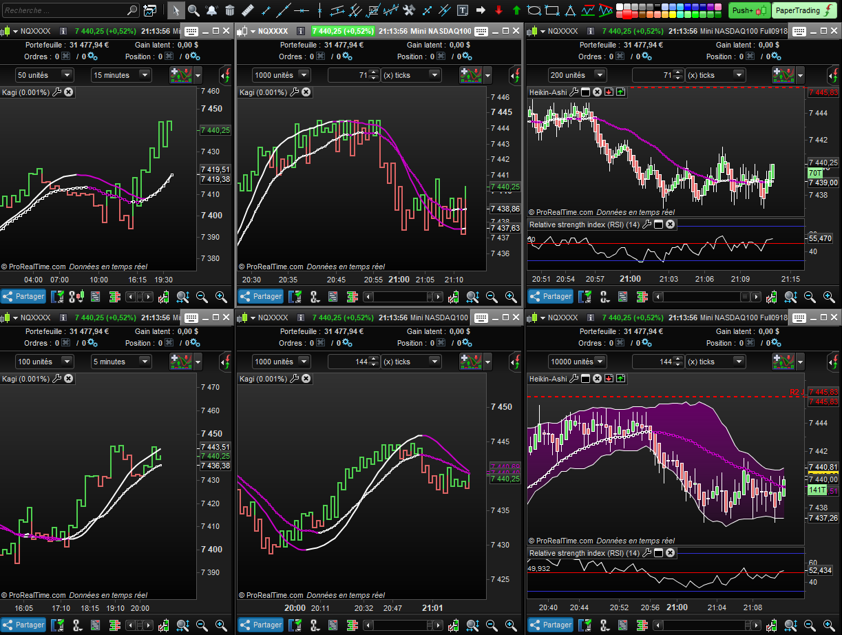Remove Kagi indicator in 5 minutes chart
The image size is (842, 635).
[x=69, y=379]
